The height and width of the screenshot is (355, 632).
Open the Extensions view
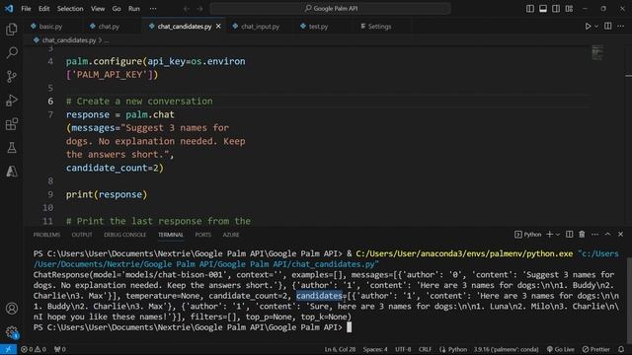pos(12,124)
